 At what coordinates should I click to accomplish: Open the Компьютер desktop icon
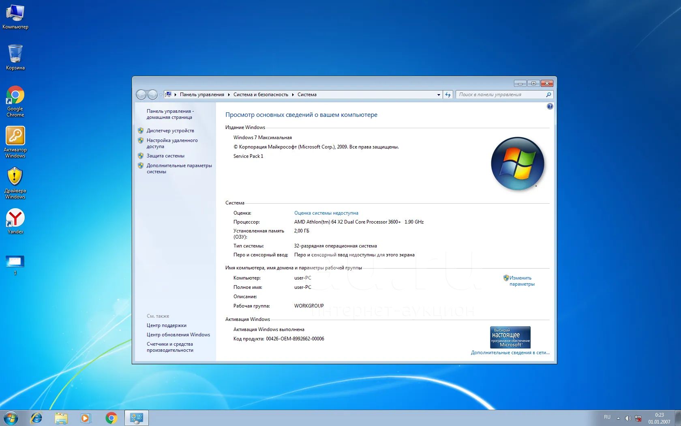(15, 17)
